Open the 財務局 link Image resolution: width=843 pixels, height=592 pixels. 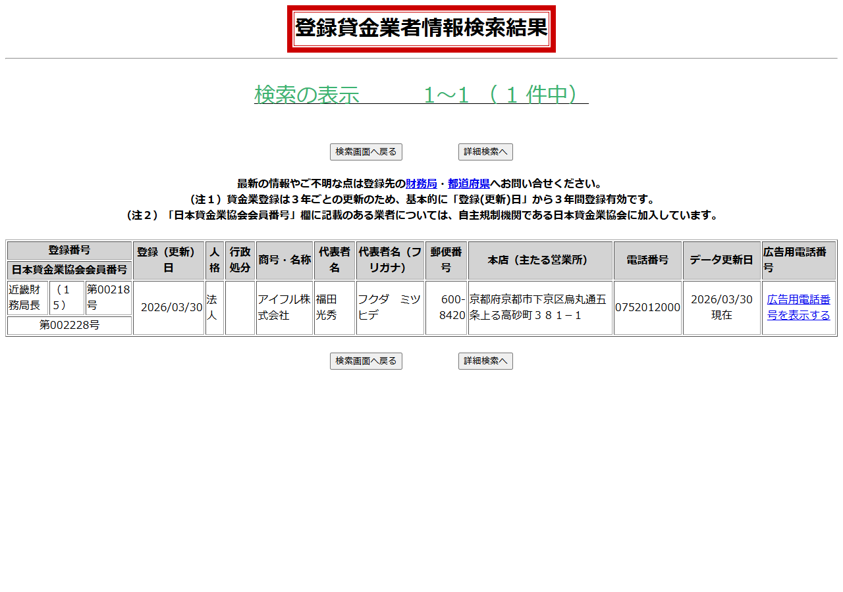click(x=421, y=184)
